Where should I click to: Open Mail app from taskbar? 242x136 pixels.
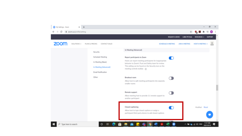(132, 124)
